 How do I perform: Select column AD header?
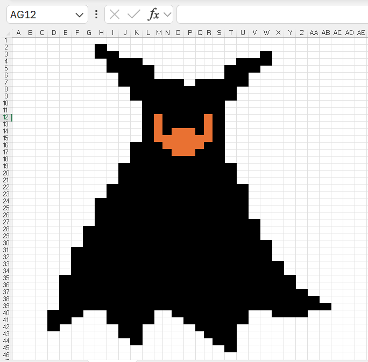pyautogui.click(x=349, y=33)
